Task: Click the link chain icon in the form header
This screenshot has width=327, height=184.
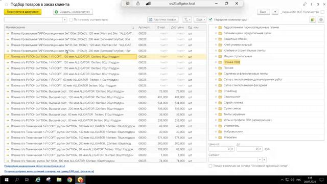Action: click(305, 4)
